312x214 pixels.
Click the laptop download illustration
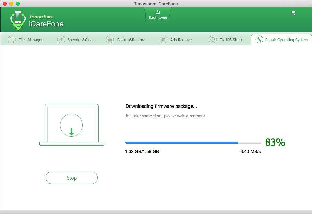click(72, 125)
